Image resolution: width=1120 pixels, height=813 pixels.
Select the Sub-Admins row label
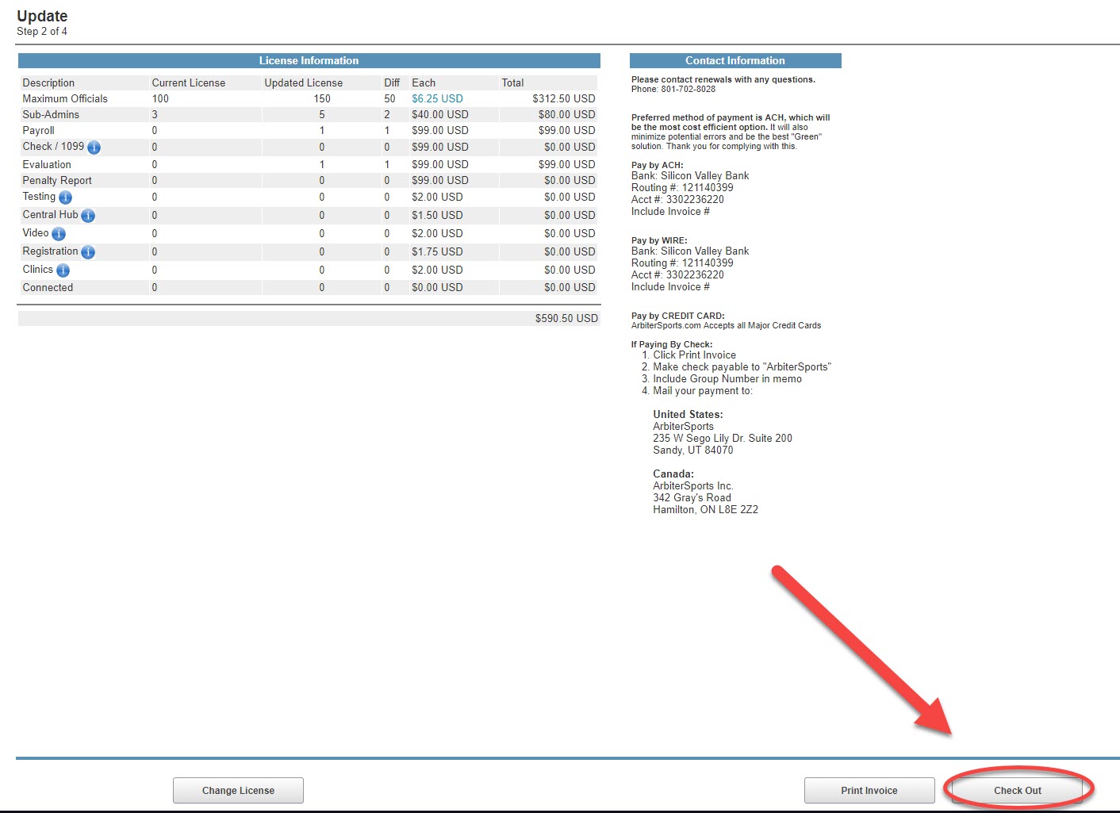coord(51,115)
